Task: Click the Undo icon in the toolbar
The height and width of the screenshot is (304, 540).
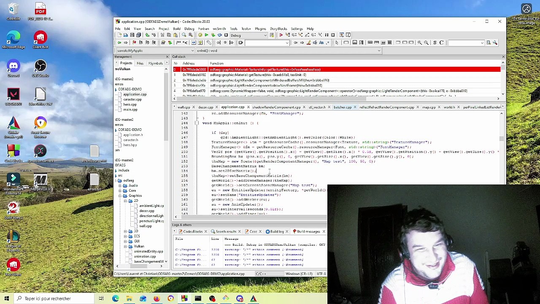Action: 148,35
